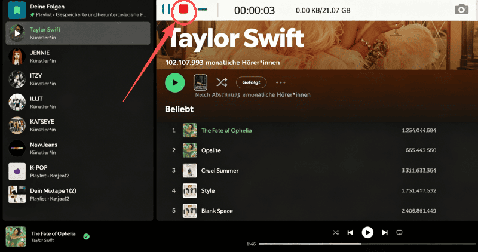Click elapsed time 1:46 label
The width and height of the screenshot is (478, 252).
tap(251, 244)
